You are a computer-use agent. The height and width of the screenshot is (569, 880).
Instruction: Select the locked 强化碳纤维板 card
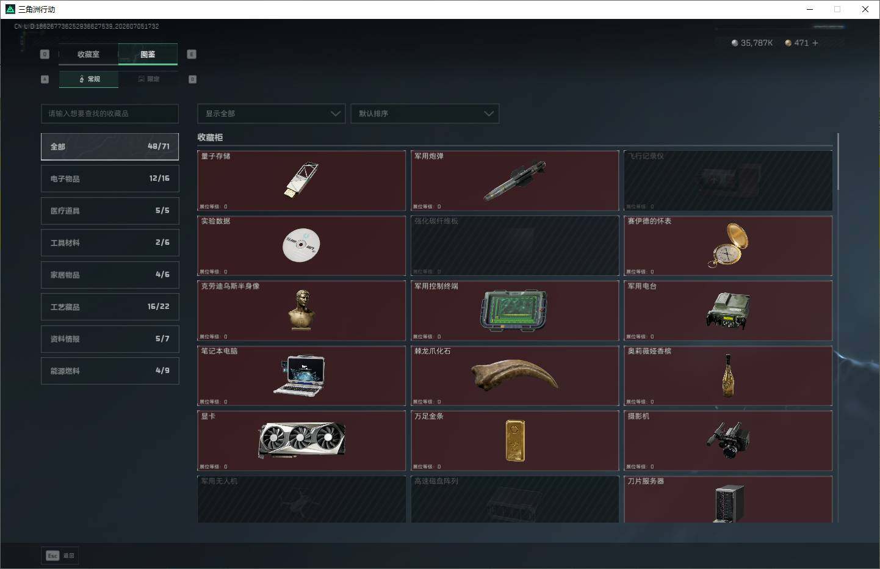click(x=515, y=245)
